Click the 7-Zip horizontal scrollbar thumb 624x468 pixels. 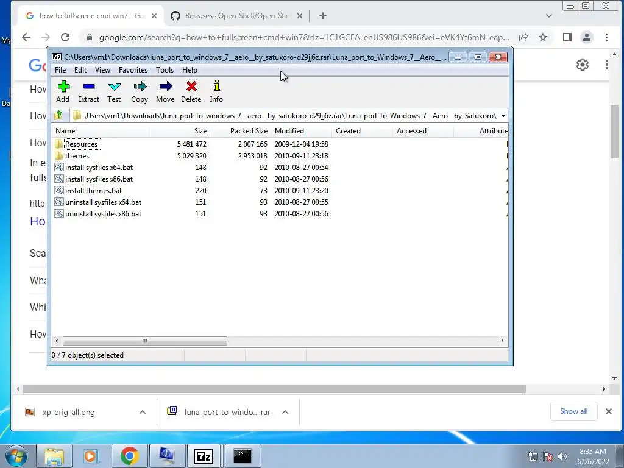point(145,341)
